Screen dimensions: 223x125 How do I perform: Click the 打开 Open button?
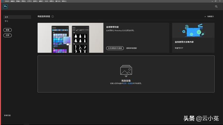tap(8, 35)
